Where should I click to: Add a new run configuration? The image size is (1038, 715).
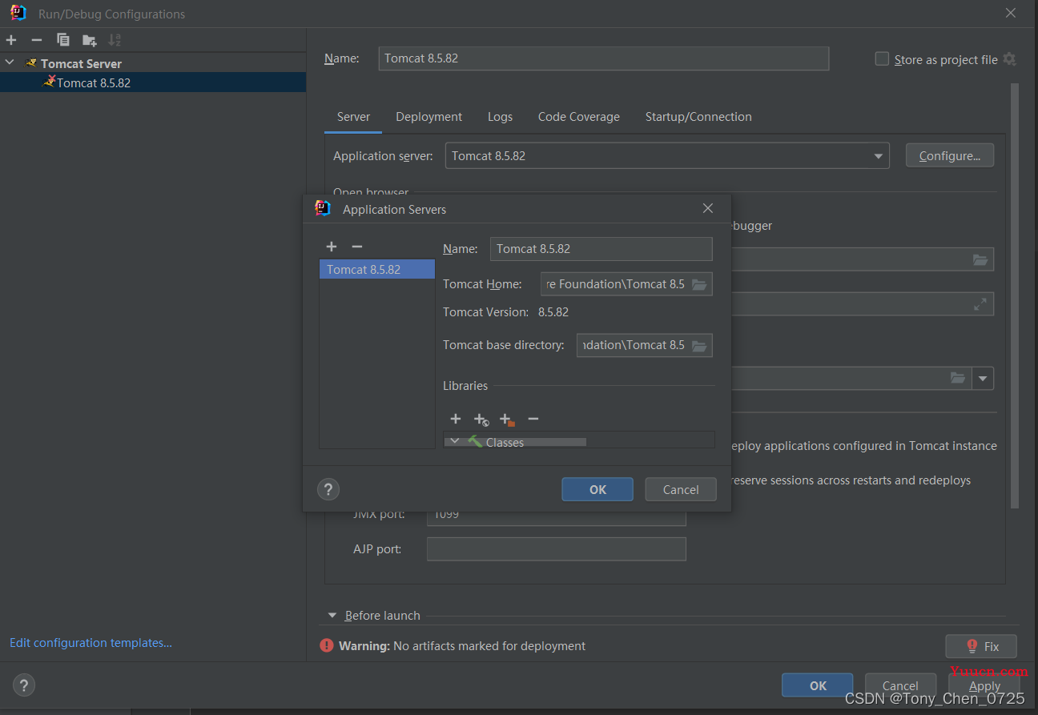coord(11,40)
